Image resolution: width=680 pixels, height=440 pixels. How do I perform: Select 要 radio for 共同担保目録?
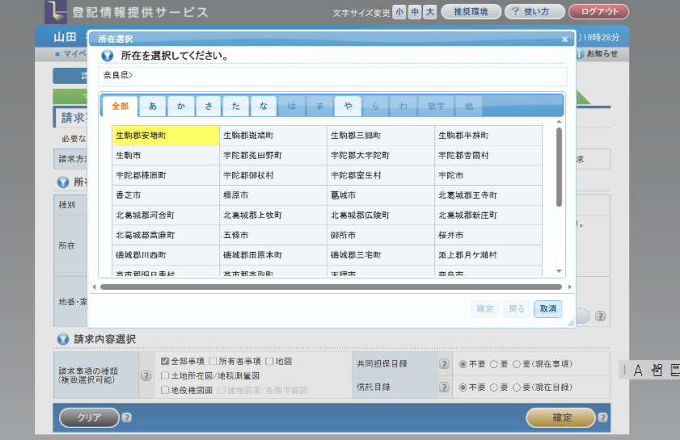coord(492,364)
